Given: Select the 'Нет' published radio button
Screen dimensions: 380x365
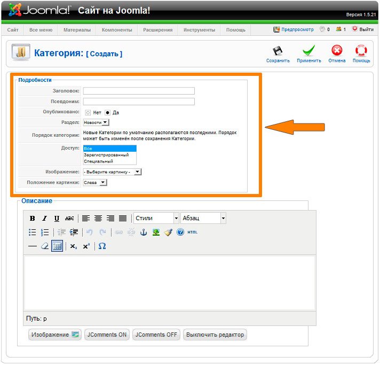Looking at the screenshot, I should click(88, 113).
